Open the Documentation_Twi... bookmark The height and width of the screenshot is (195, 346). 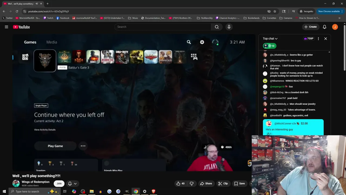click(153, 18)
